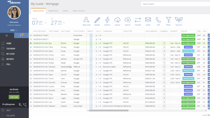Click Kate Jones profile photo
Image resolution: width=210 pixels, height=118 pixels.
pyautogui.click(x=14, y=13)
